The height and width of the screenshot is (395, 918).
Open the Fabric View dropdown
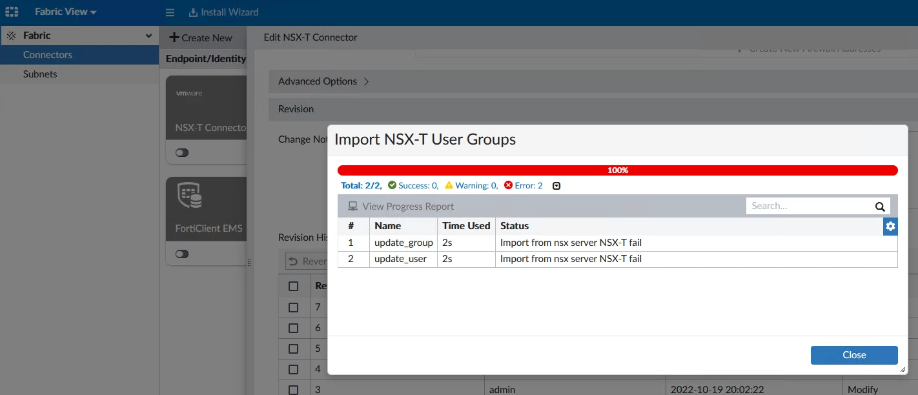(x=65, y=12)
